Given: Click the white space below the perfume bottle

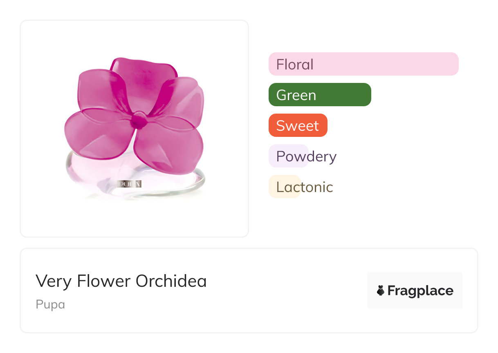Looking at the screenshot, I should click(x=134, y=219).
